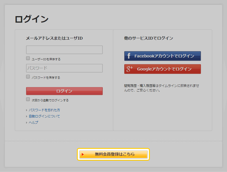227x172 pixels.
Task: Click the email or user ID input field
Action: tap(64, 50)
